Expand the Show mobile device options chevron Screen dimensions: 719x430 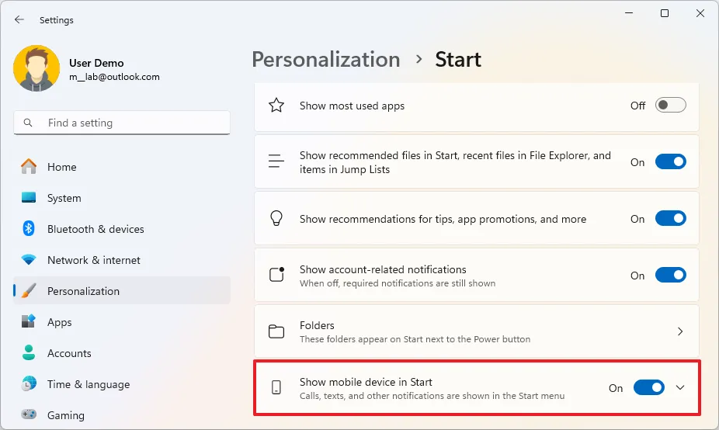pyautogui.click(x=680, y=388)
